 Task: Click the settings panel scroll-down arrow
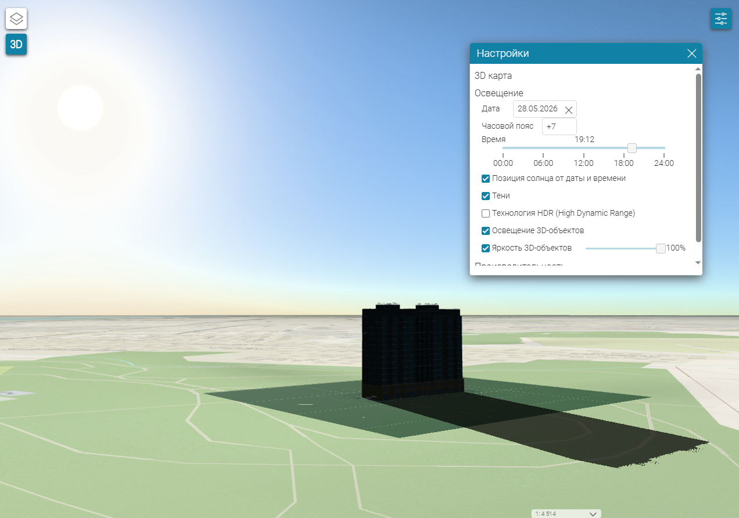(x=698, y=263)
